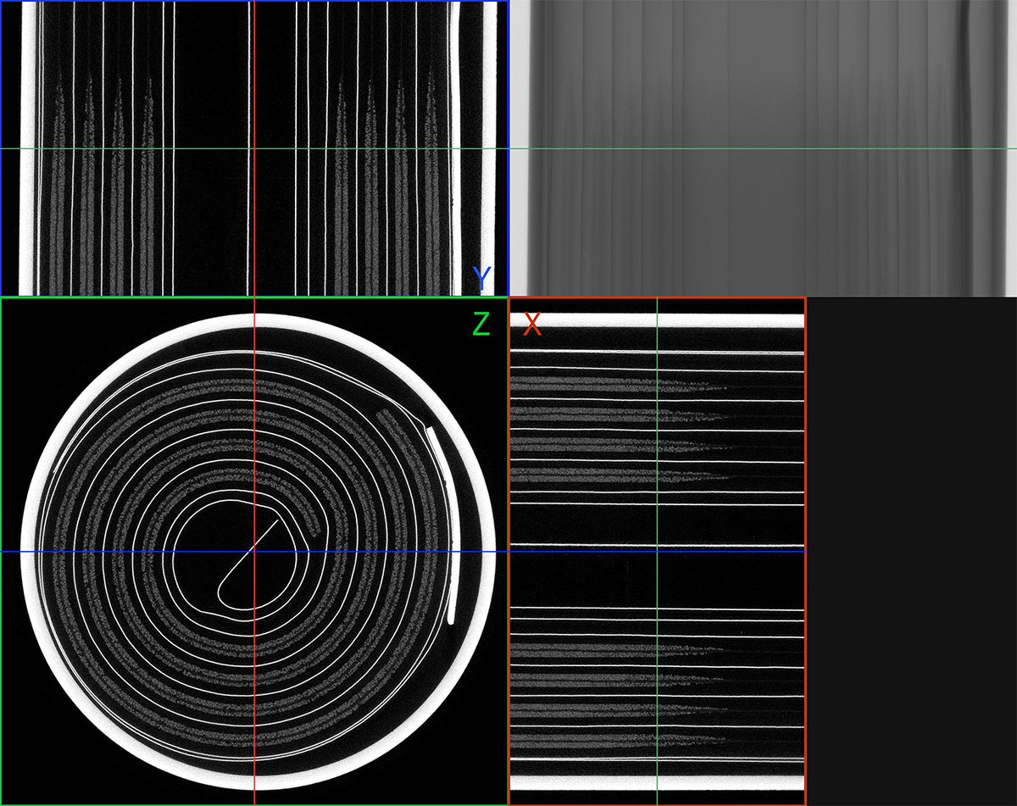
Task: Click crosshair intersection in the Y slice view
Action: [254, 149]
